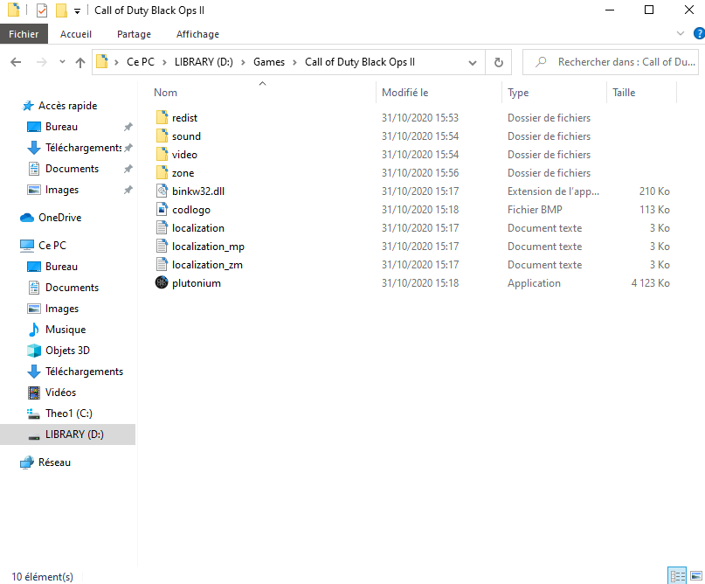The height and width of the screenshot is (584, 705).
Task: Expand chevron before Ce PC in breadcrumb
Action: 116,63
